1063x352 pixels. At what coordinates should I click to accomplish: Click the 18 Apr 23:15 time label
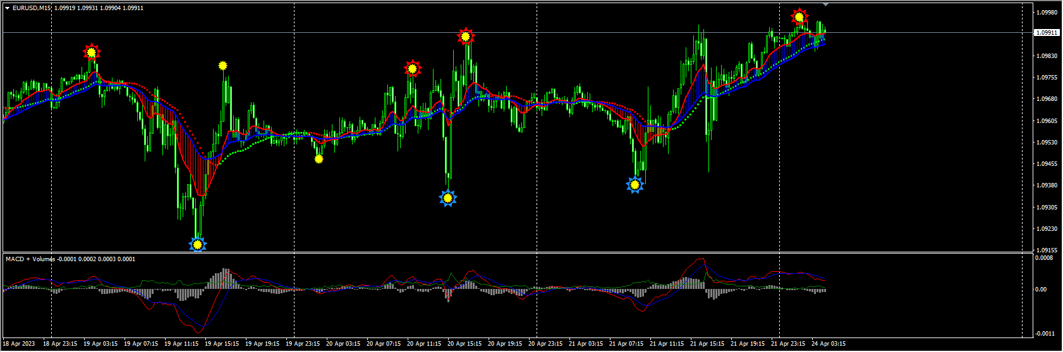(x=60, y=344)
